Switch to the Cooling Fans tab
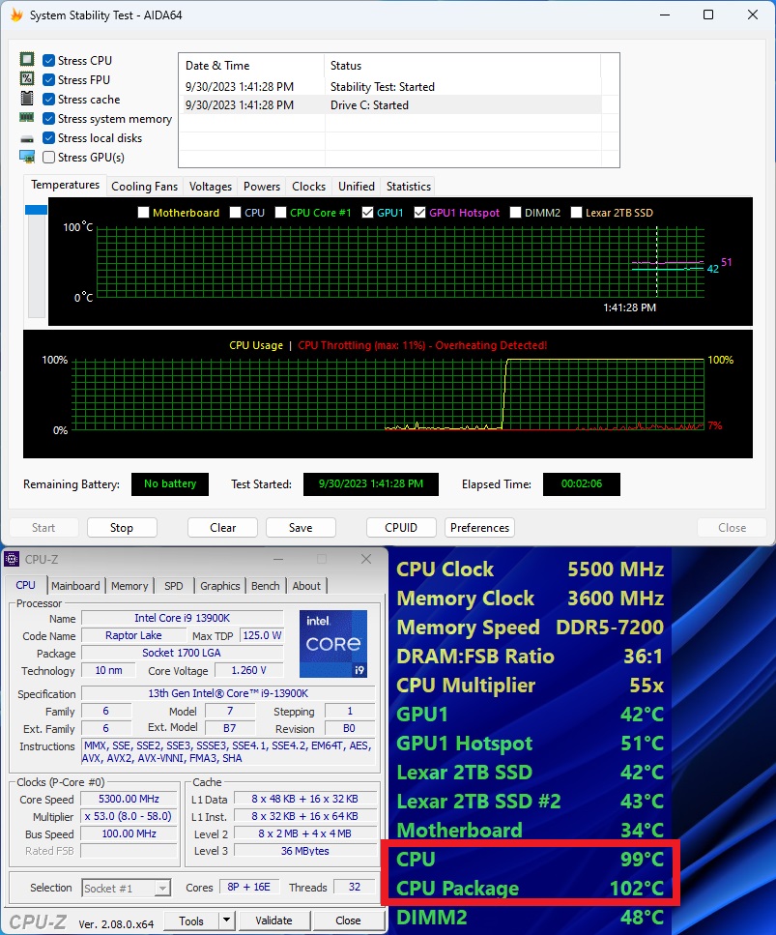Image resolution: width=776 pixels, height=935 pixels. [145, 187]
